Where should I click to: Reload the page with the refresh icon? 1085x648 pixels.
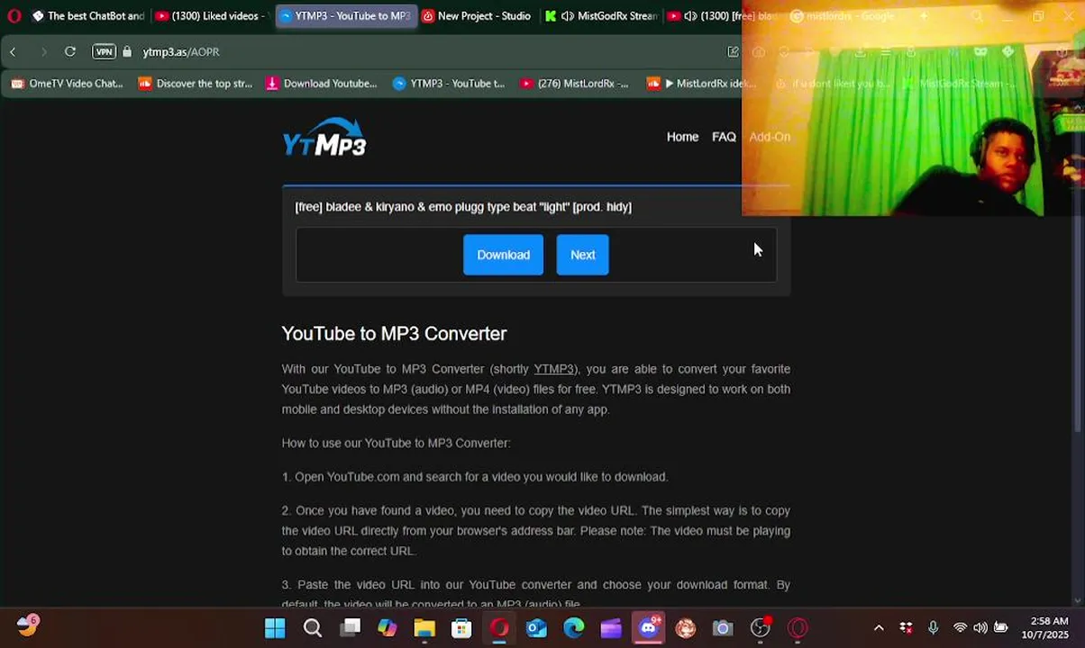(x=69, y=51)
